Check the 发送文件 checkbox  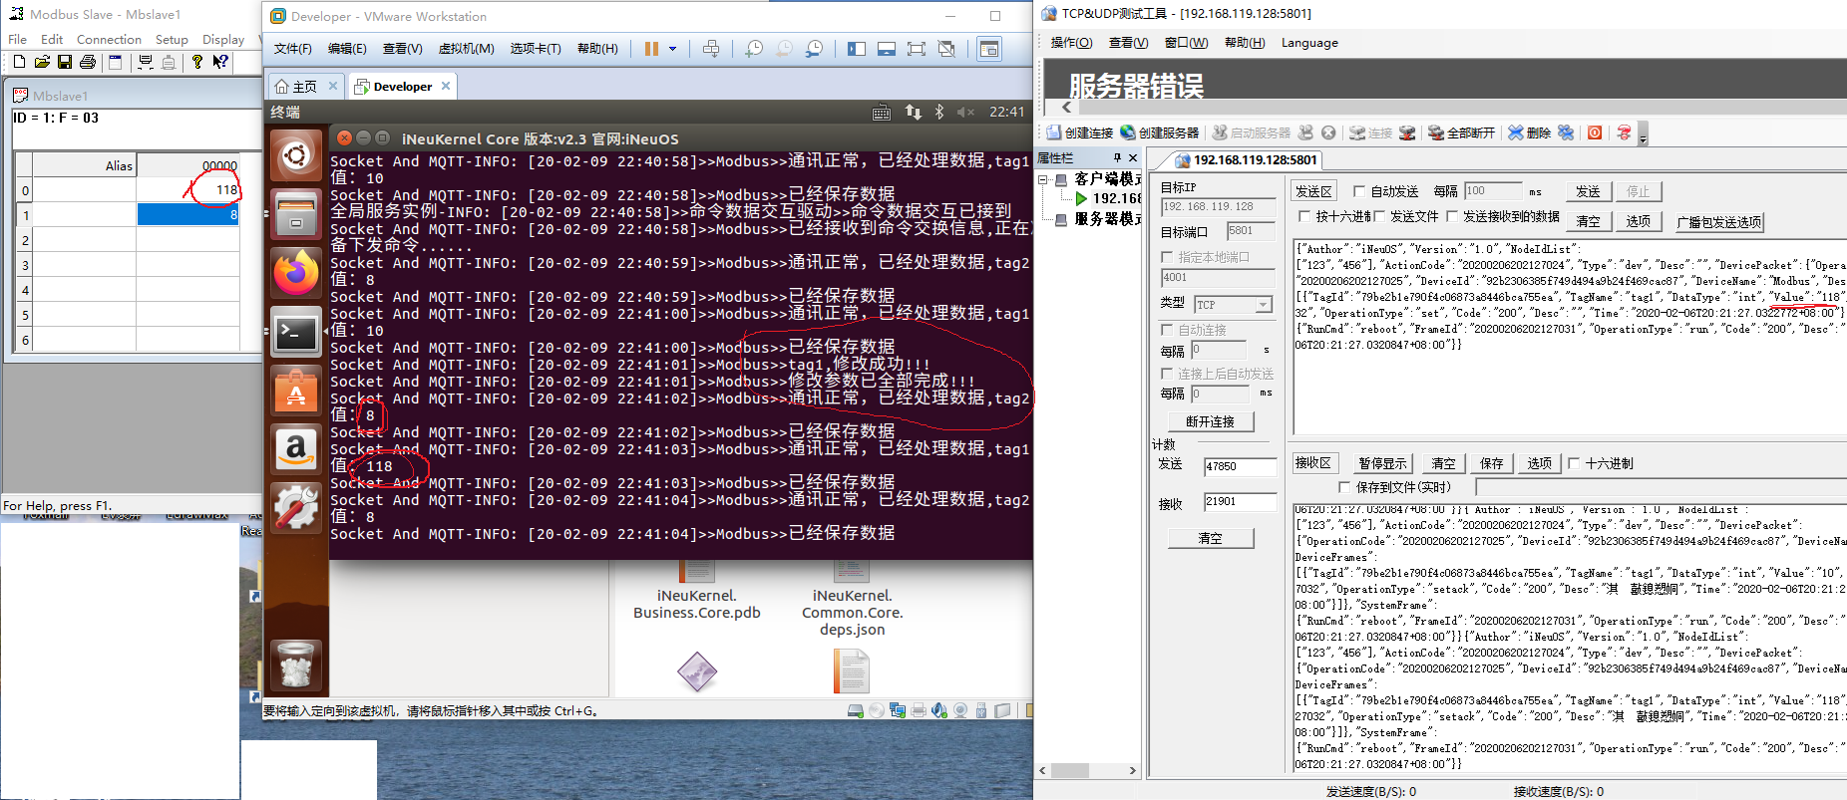(x=1379, y=216)
